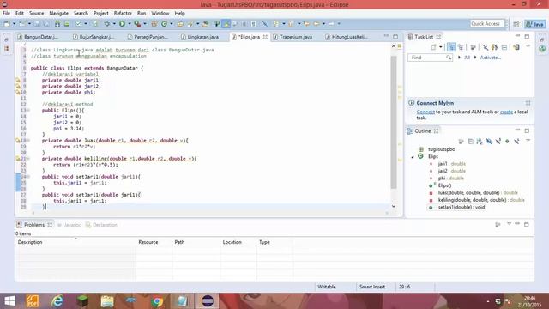Image resolution: width=549 pixels, height=309 pixels.
Task: Click the Open Perspective icon
Action: (x=516, y=24)
